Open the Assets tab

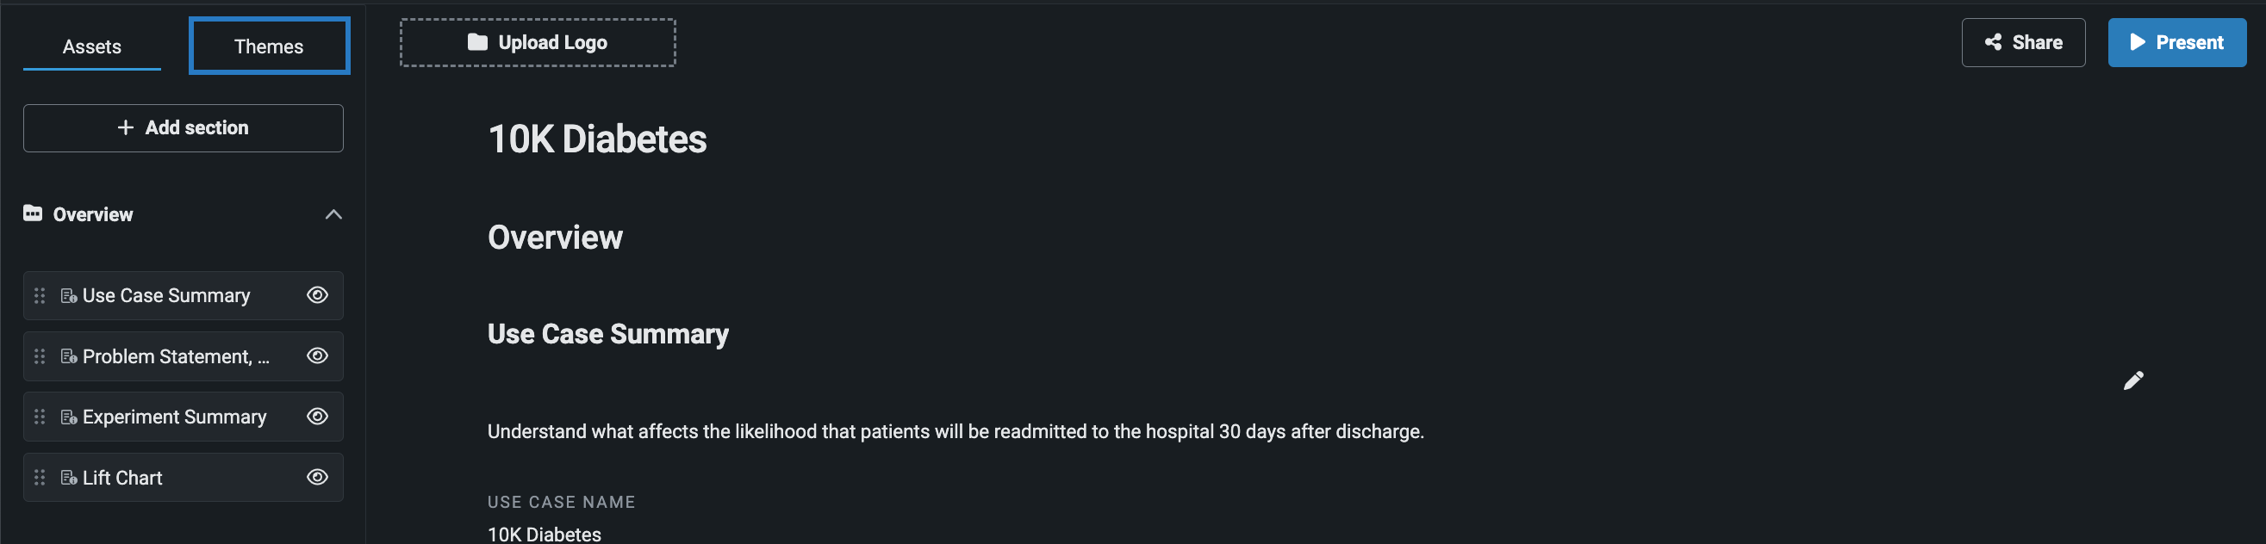coord(91,46)
